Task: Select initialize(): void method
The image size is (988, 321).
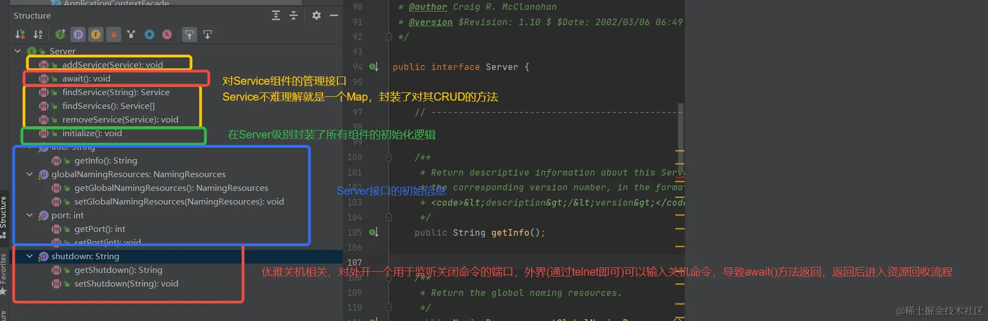Action: coord(92,133)
